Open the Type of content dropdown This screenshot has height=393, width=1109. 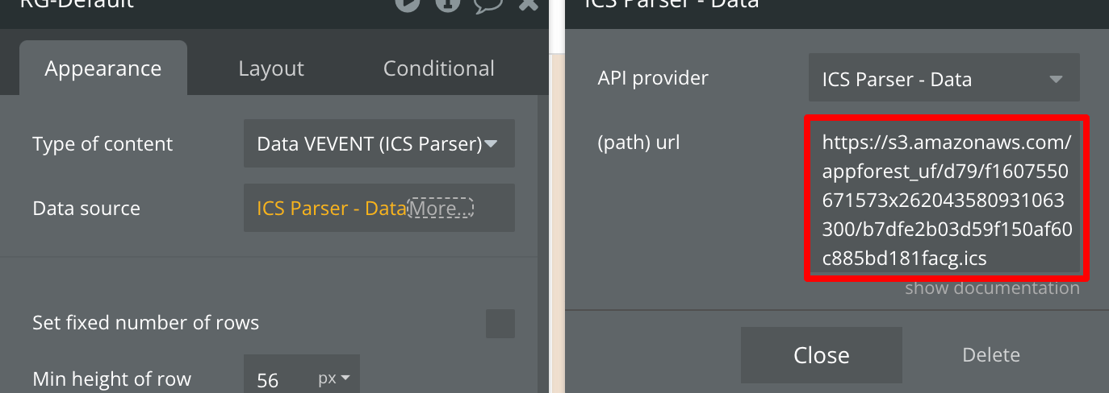click(x=379, y=144)
